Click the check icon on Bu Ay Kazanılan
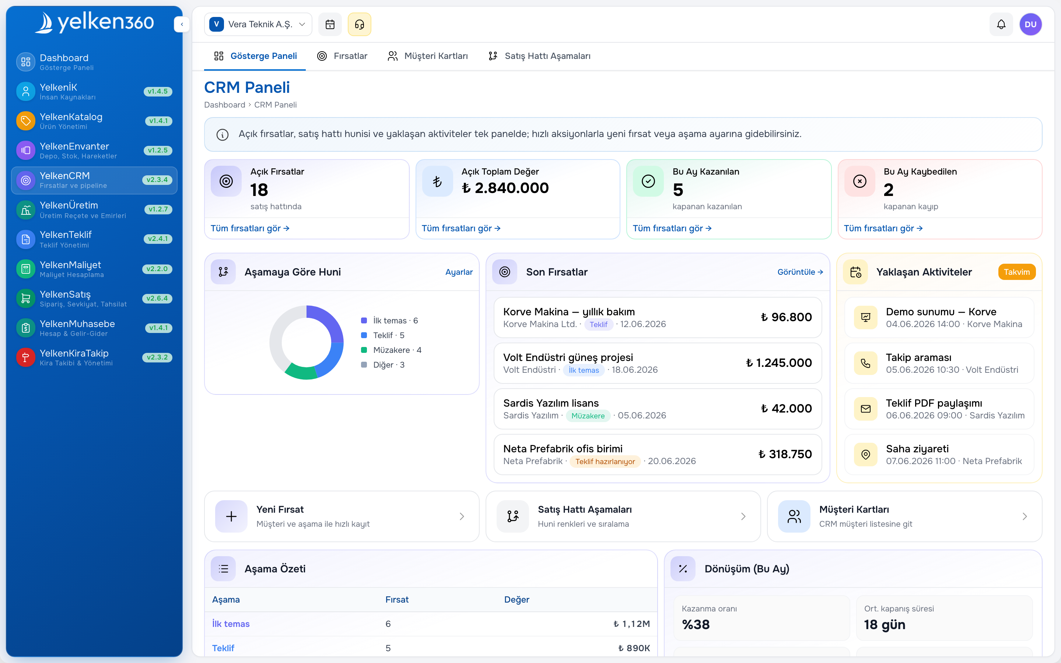This screenshot has width=1061, height=663. click(648, 181)
